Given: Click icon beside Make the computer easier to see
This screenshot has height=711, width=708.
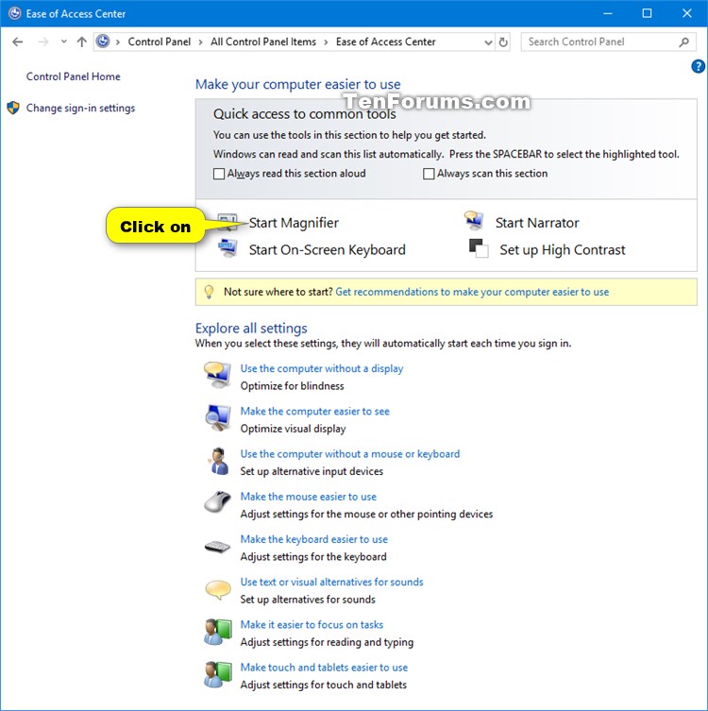Looking at the screenshot, I should (x=217, y=417).
